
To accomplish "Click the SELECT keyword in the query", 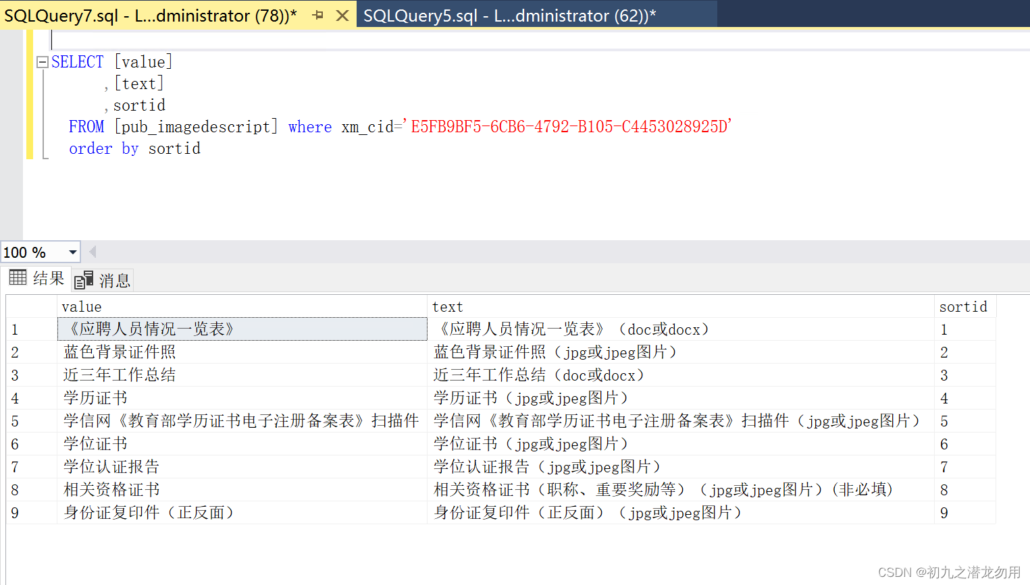I will tap(78, 62).
